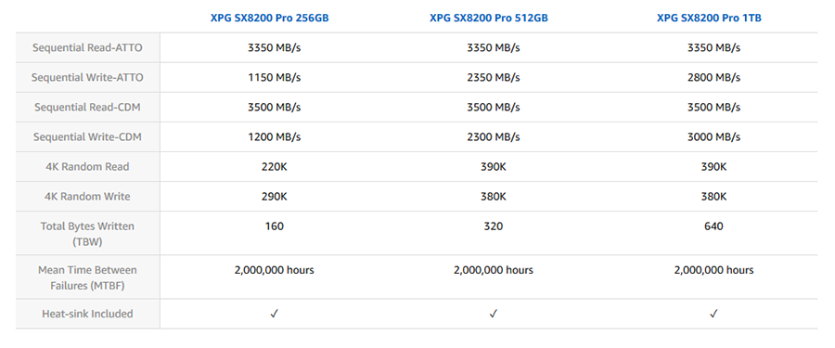Select the Sequential Write-ATTO row label
This screenshot has width=835, height=348.
click(87, 77)
